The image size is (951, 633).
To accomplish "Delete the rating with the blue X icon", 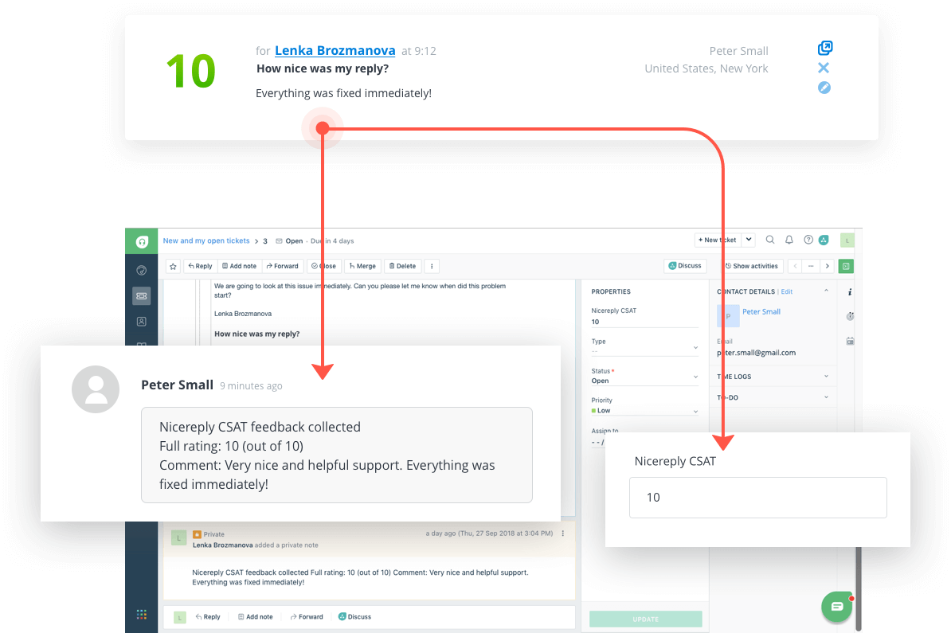I will pyautogui.click(x=824, y=68).
